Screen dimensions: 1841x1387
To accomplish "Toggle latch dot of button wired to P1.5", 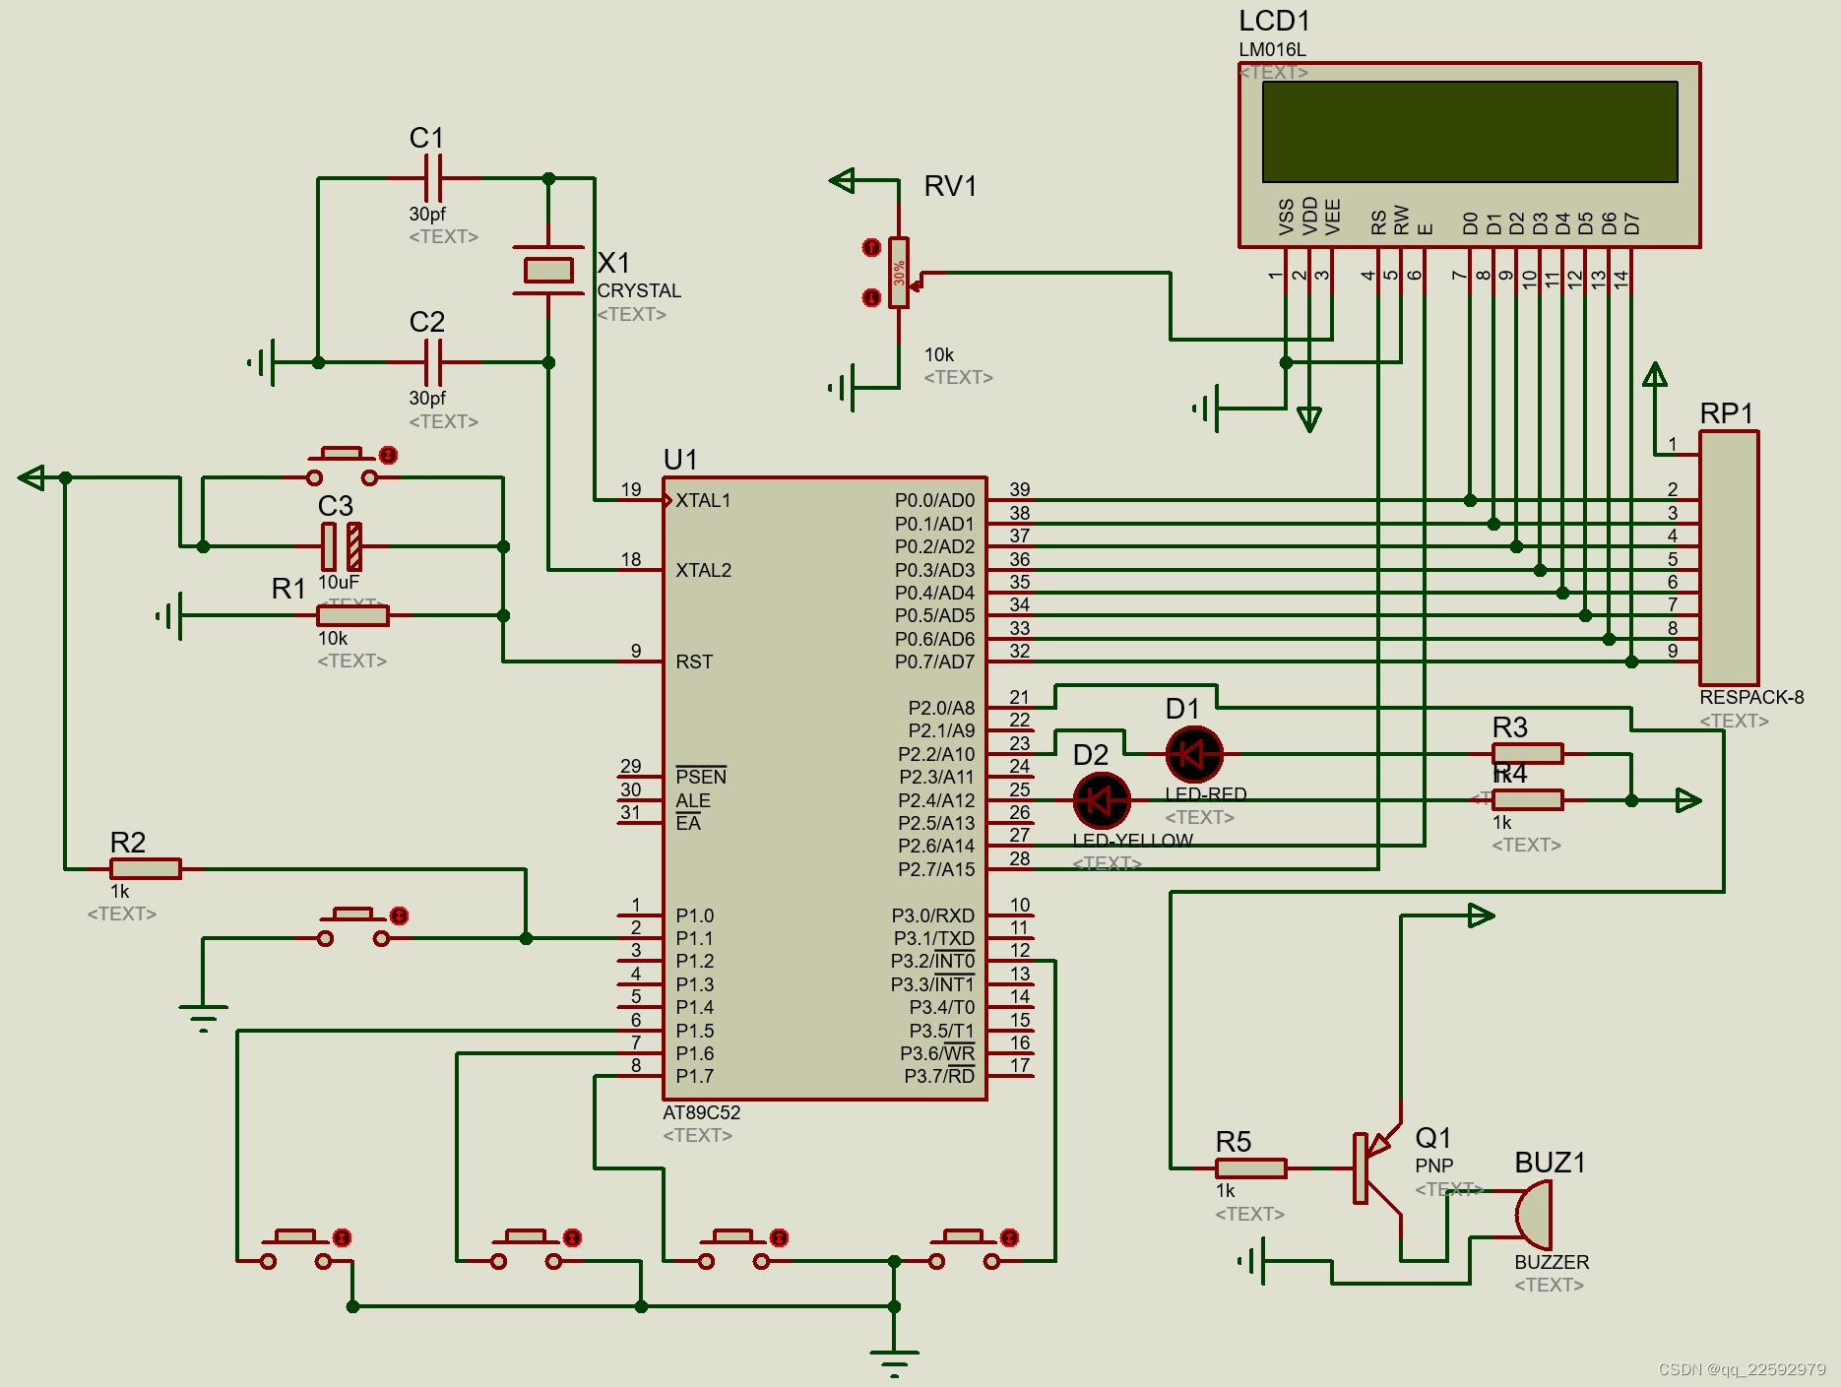I will [342, 1237].
